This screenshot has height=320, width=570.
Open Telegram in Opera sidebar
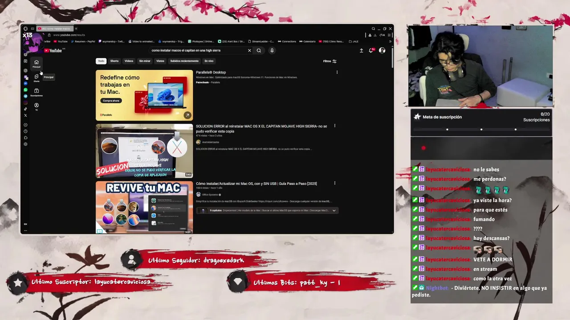tap(25, 96)
